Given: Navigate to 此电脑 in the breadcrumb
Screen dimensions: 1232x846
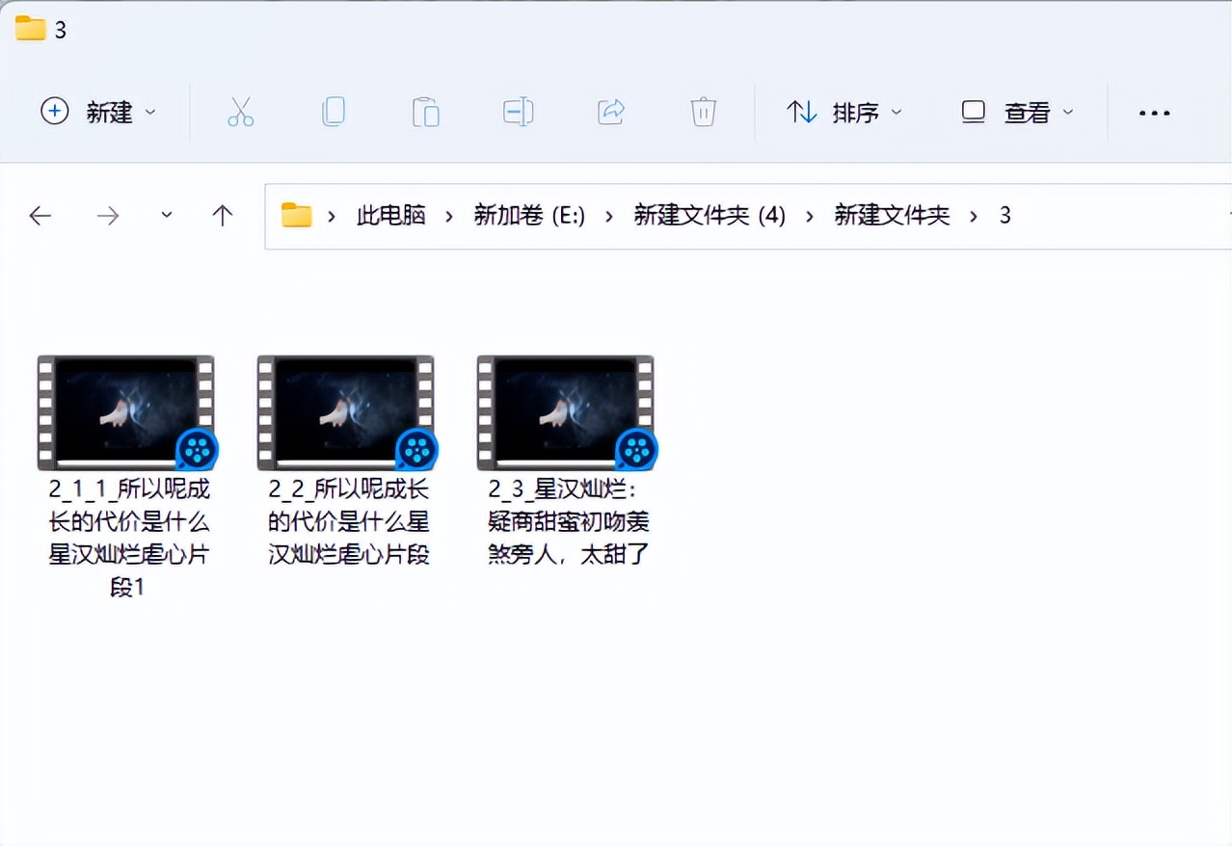Looking at the screenshot, I should coord(391,215).
